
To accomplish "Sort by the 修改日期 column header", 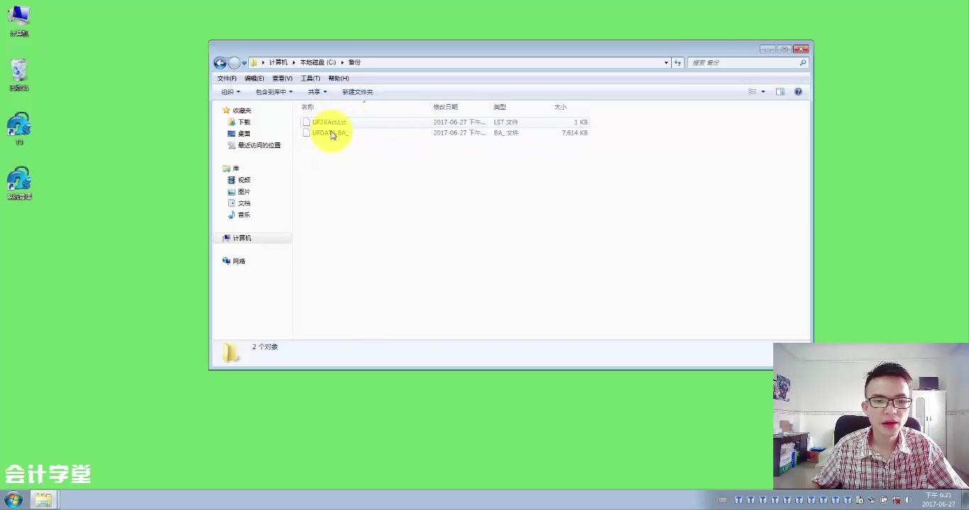I will (445, 107).
